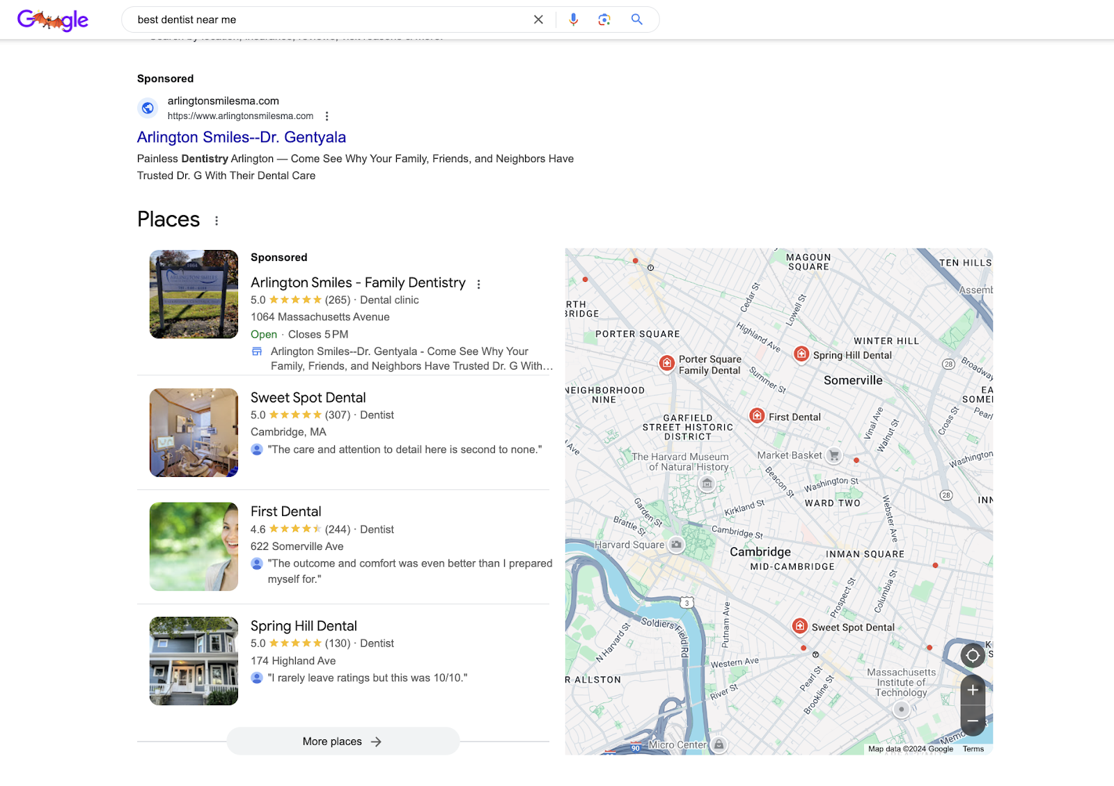Submit search with magnifier icon
This screenshot has height=786, width=1114.
(x=636, y=19)
